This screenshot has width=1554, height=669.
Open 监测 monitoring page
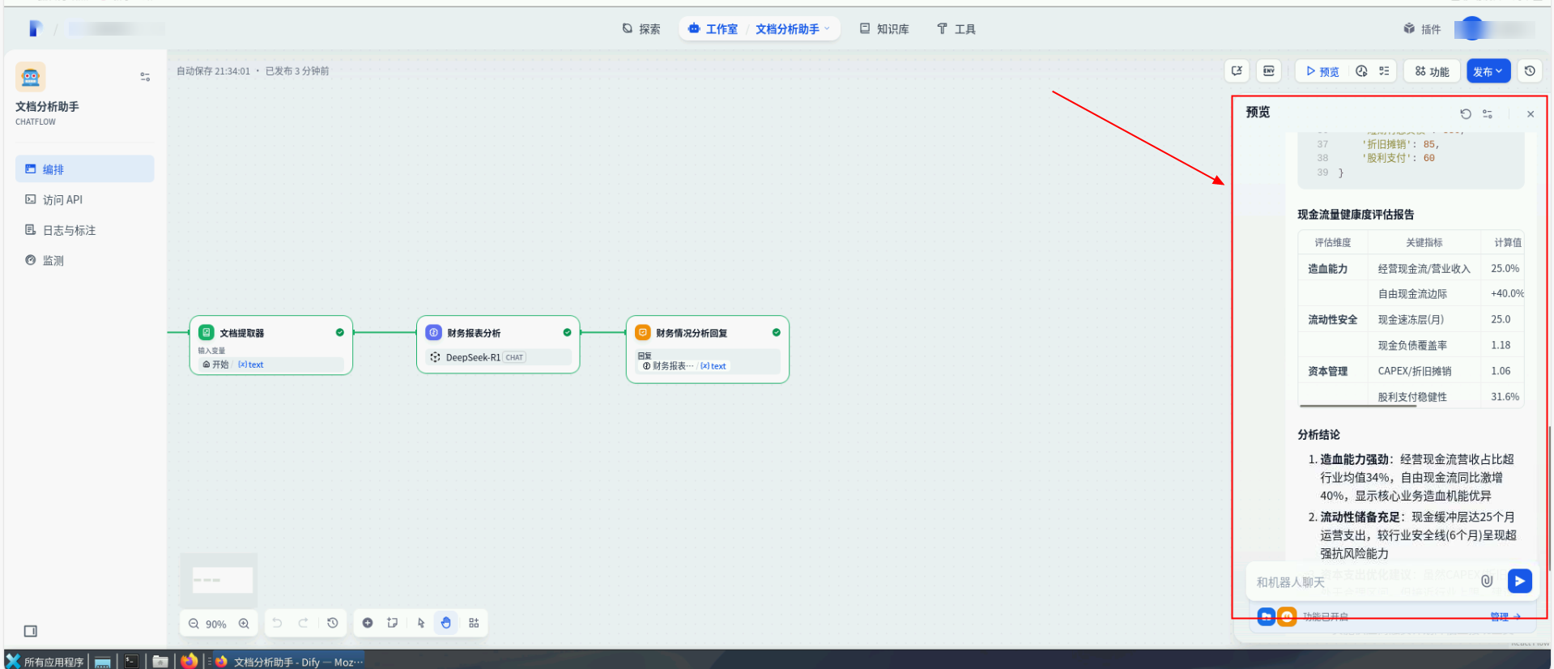coord(84,260)
